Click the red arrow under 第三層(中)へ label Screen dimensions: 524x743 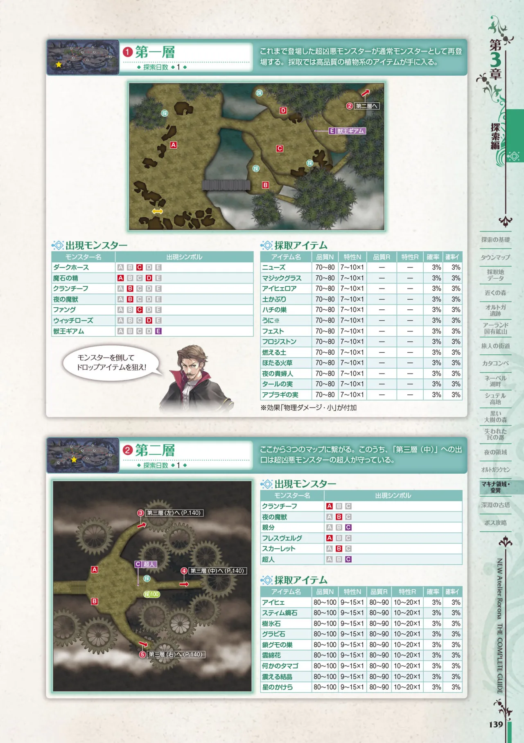tap(184, 584)
